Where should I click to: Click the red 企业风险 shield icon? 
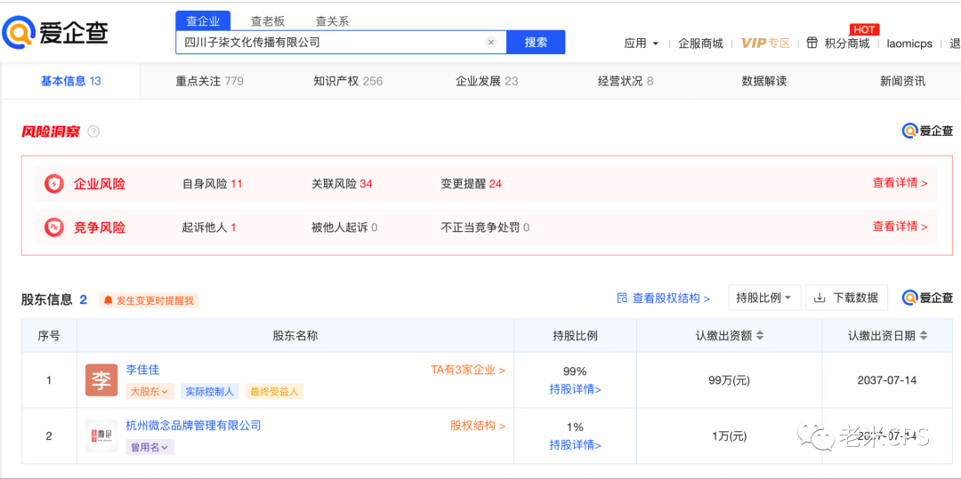coord(54,184)
